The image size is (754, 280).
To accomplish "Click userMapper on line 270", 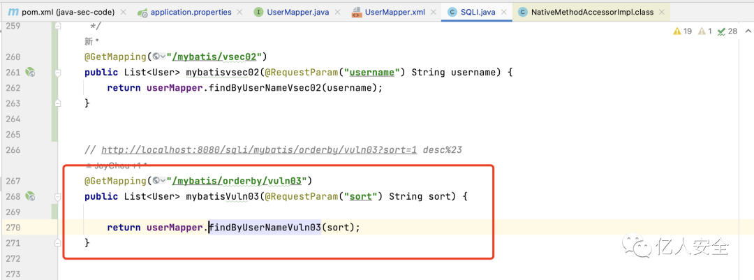I will pos(175,227).
